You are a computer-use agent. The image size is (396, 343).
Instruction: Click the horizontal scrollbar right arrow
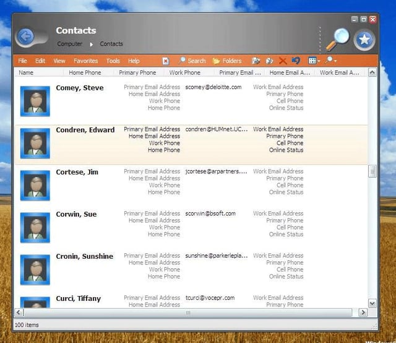click(x=363, y=313)
